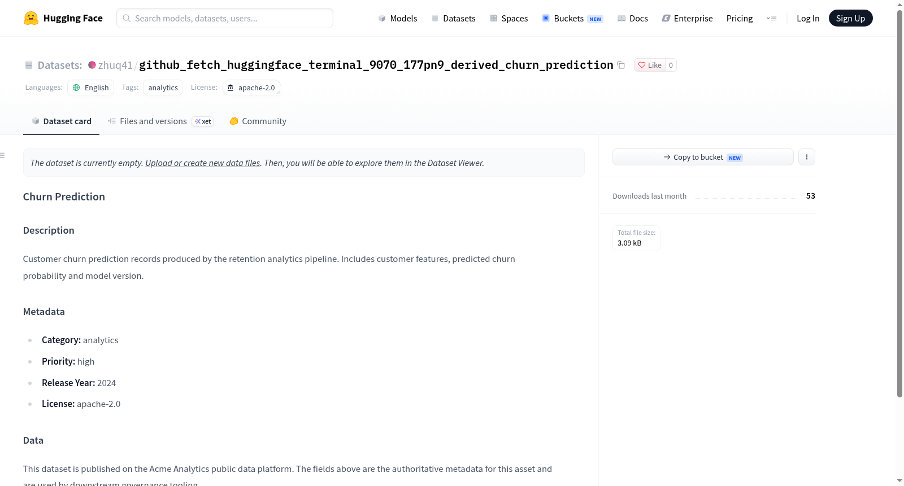This screenshot has height=486, width=904.
Task: Click the Log In link
Action: [808, 18]
